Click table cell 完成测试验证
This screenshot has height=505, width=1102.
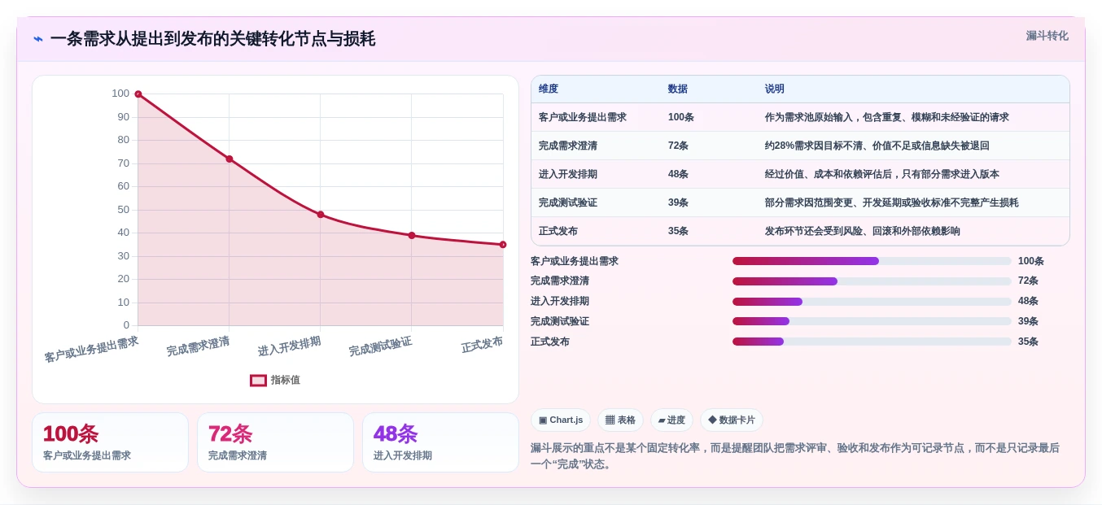[568, 202]
